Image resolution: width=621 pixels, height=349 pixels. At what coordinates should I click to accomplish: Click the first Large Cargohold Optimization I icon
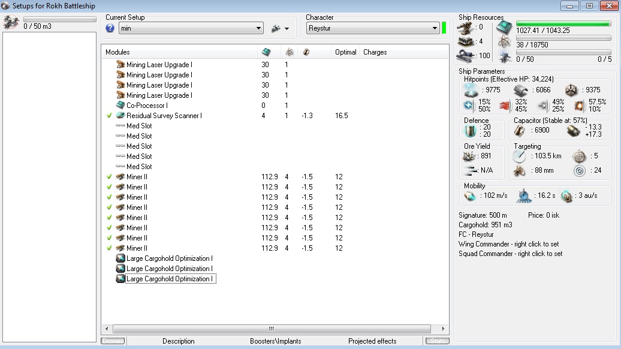[x=120, y=258]
